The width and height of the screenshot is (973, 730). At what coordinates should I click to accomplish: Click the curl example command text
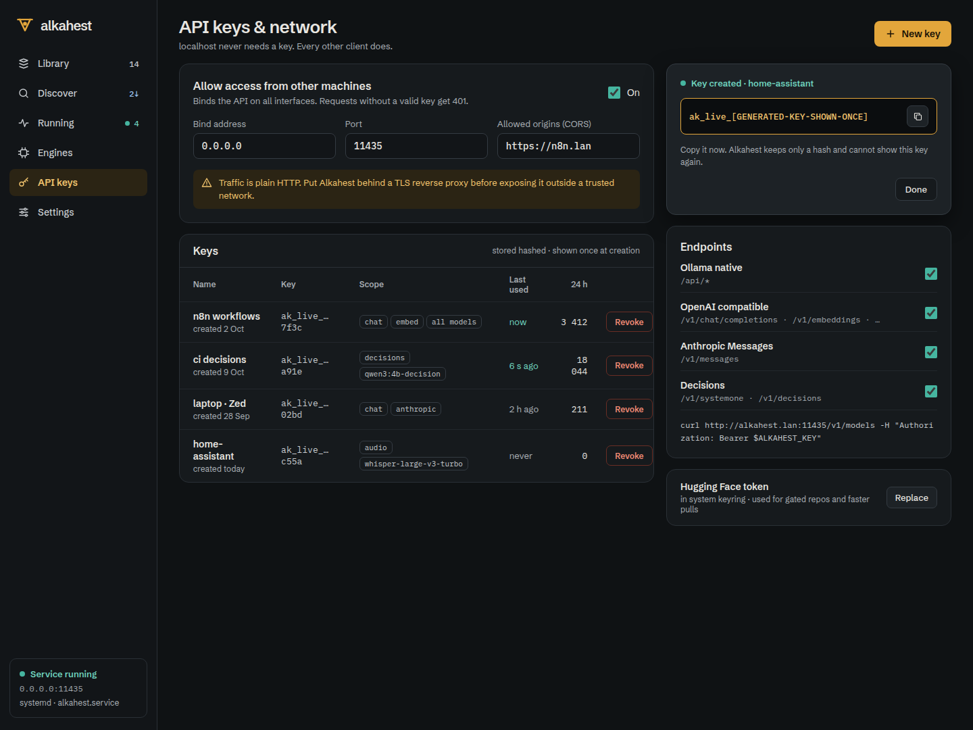[x=807, y=432]
